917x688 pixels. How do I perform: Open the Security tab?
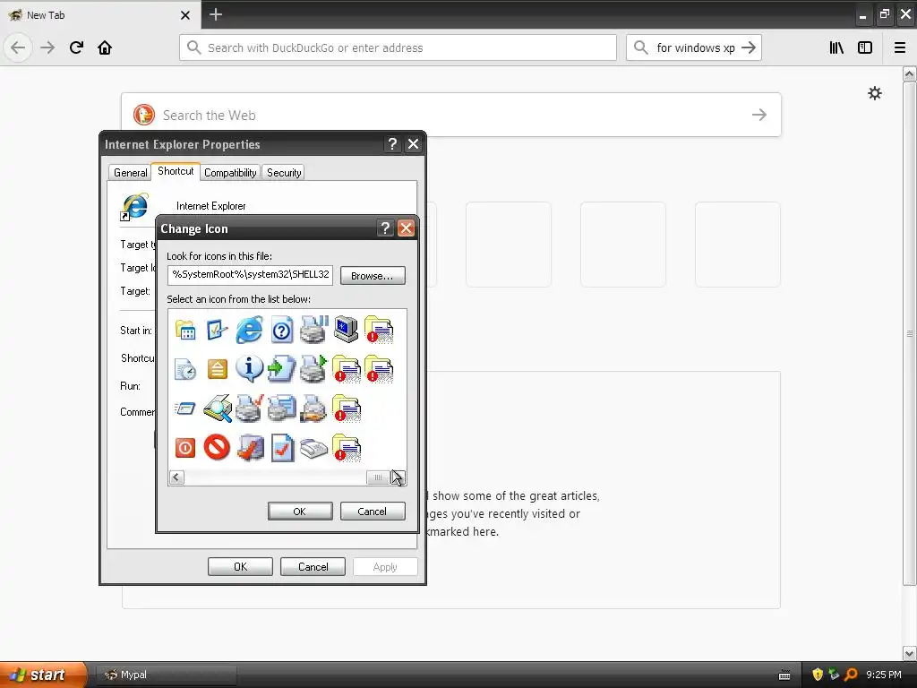point(284,173)
